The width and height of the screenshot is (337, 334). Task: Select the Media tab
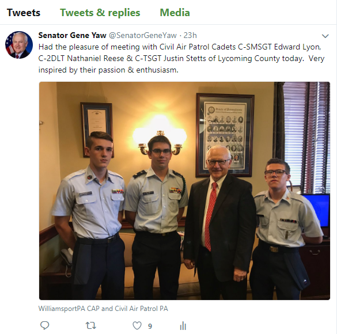coord(175,13)
